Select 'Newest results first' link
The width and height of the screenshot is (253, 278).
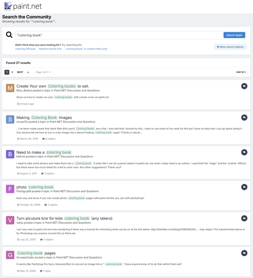[x=50, y=49]
